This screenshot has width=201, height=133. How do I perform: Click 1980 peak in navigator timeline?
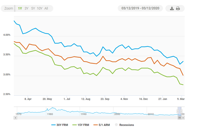click(x=52, y=109)
